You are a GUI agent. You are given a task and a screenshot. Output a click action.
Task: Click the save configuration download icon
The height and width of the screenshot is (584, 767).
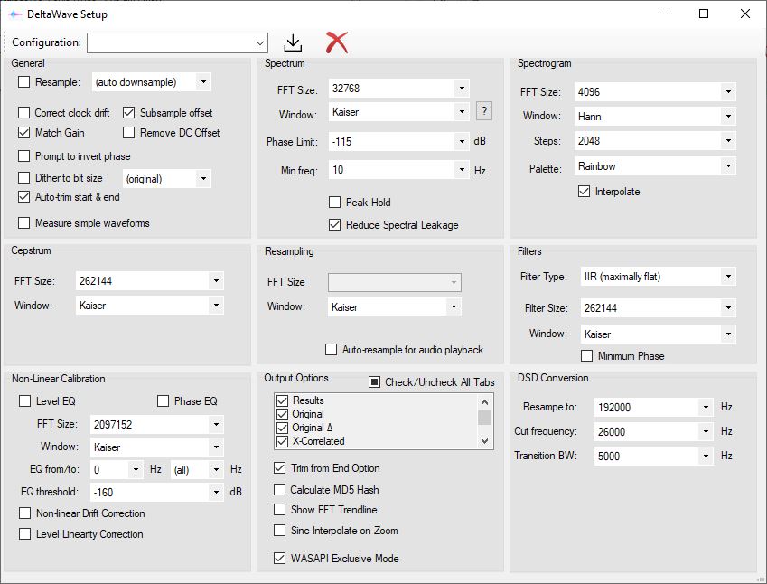(x=293, y=42)
